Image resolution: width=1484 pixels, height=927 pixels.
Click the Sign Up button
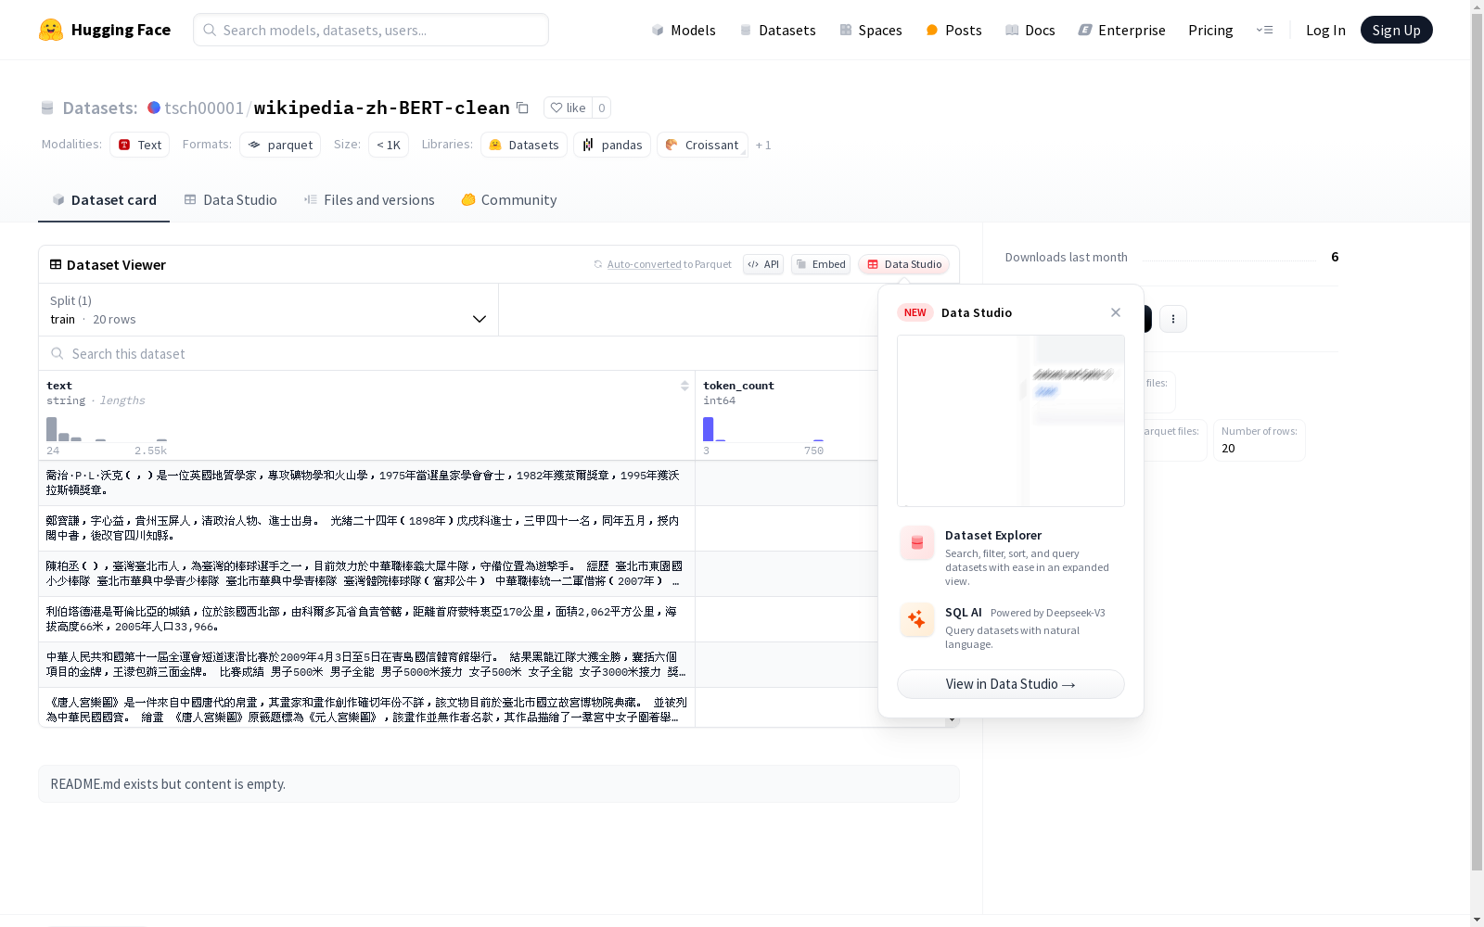(x=1396, y=30)
